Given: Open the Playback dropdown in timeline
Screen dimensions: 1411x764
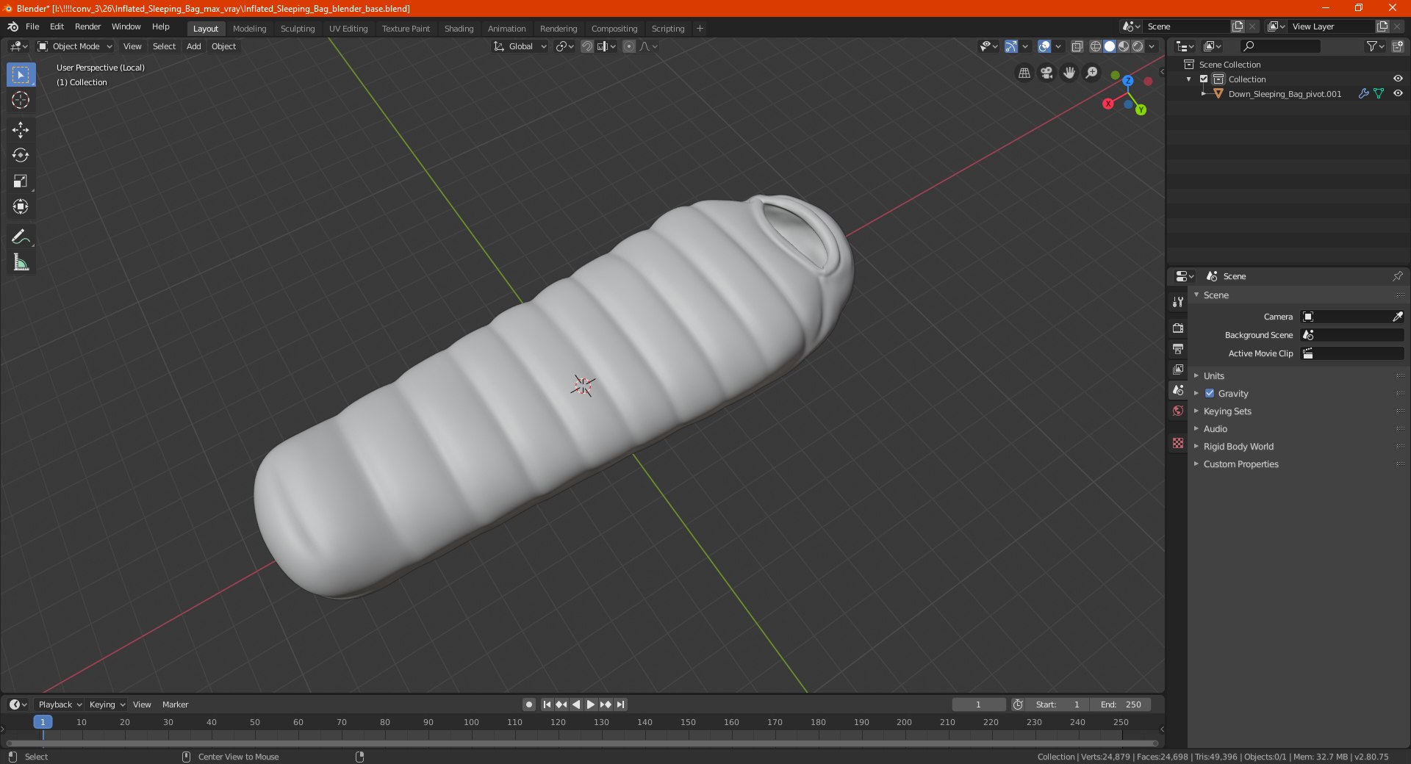Looking at the screenshot, I should (60, 704).
